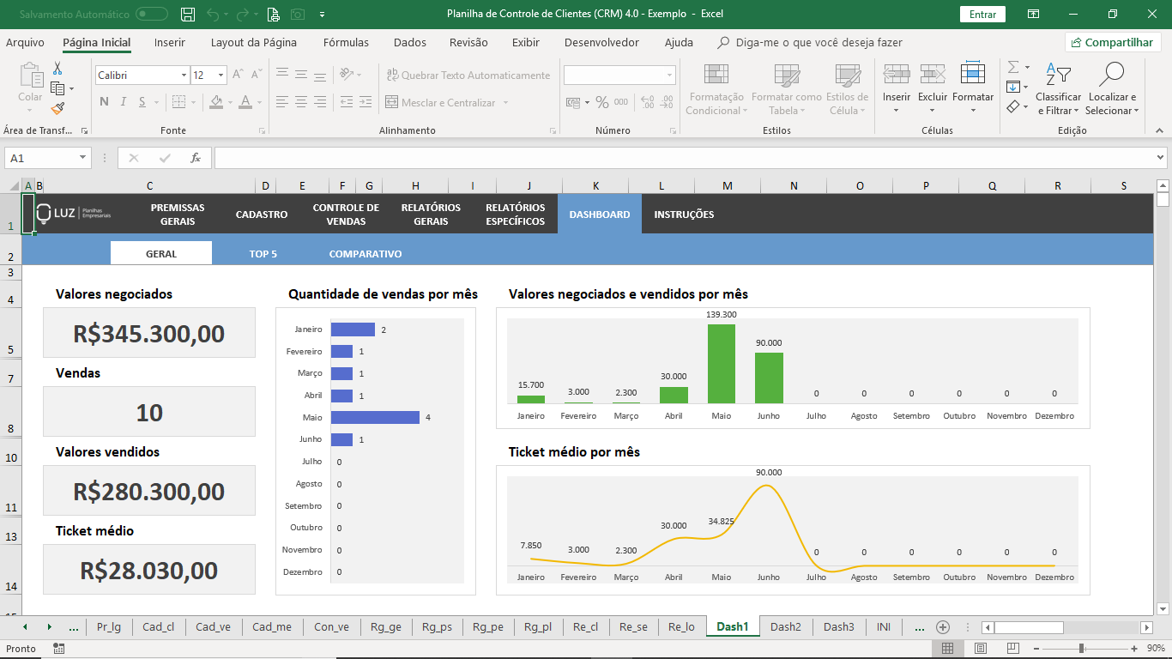Open the TOP 5 dashboard view
The image size is (1172, 659).
coord(263,253)
